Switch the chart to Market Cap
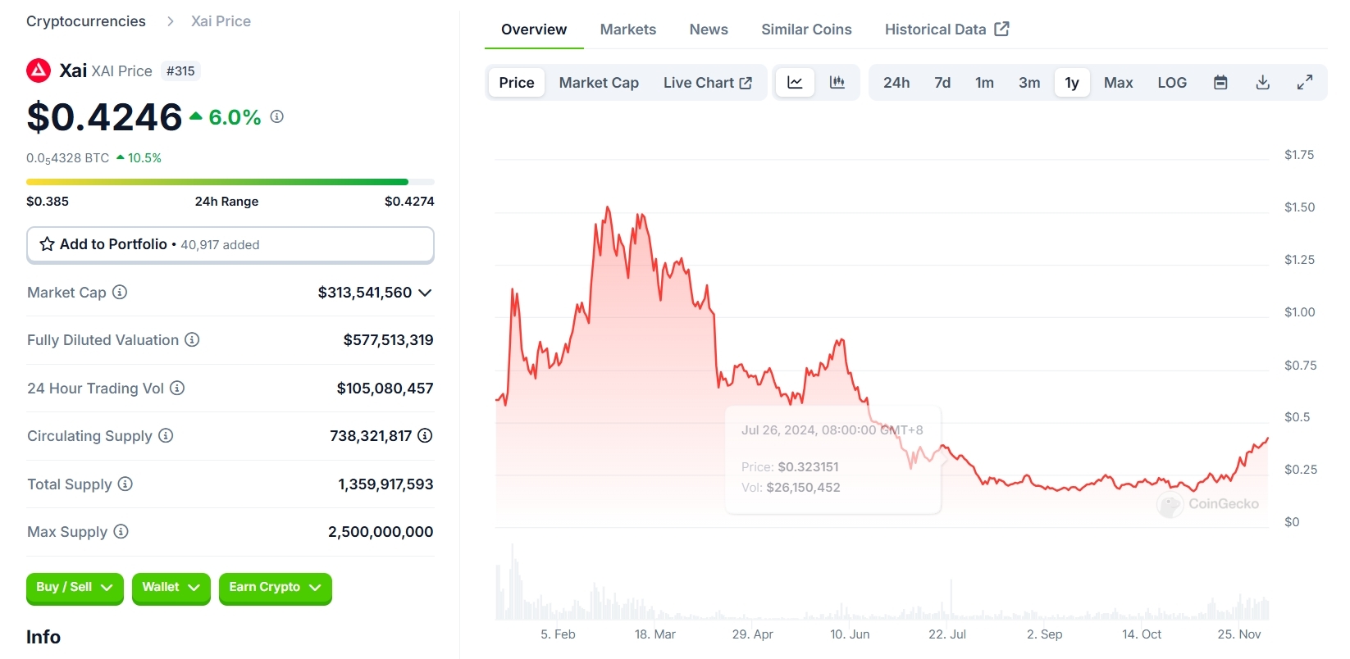 pos(599,83)
